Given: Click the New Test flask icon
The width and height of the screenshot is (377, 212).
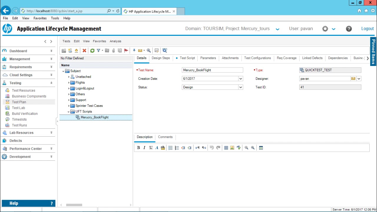Looking at the screenshot, I should pos(70,51).
